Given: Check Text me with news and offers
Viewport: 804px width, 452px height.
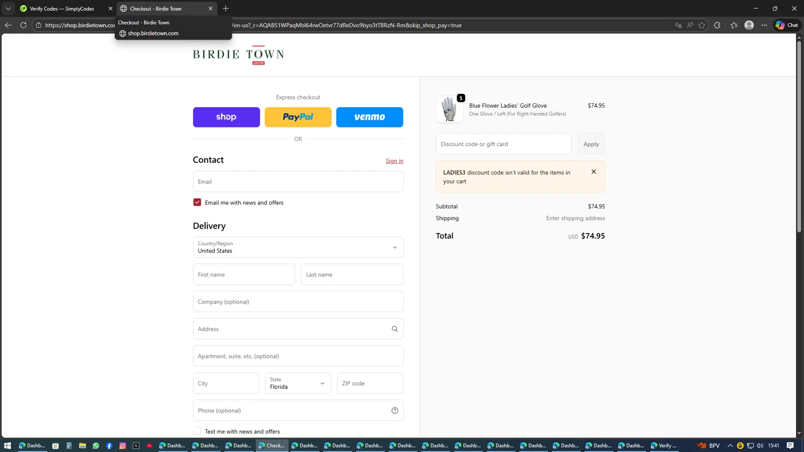Looking at the screenshot, I should coord(197,432).
